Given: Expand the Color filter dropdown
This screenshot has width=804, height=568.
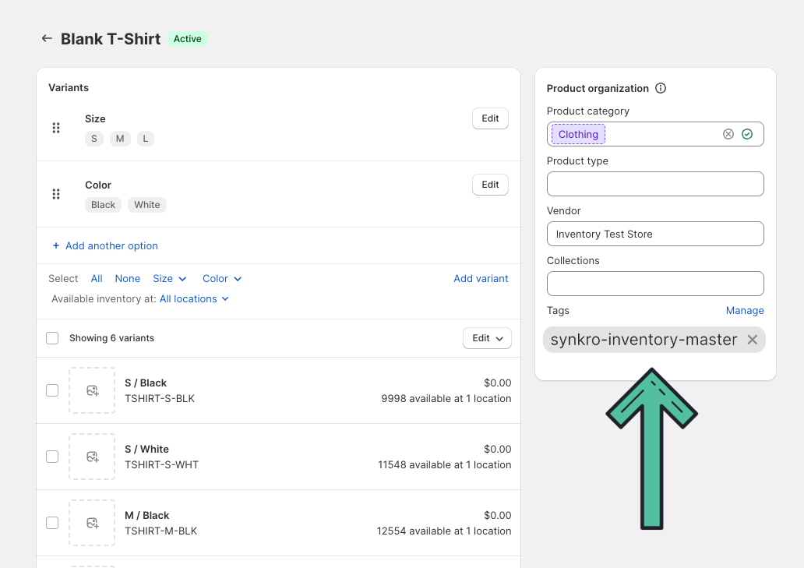Looking at the screenshot, I should click(221, 278).
